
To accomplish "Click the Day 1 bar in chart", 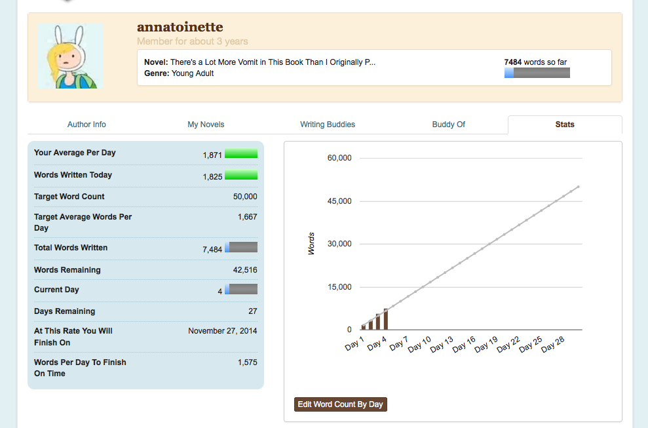I will point(364,327).
